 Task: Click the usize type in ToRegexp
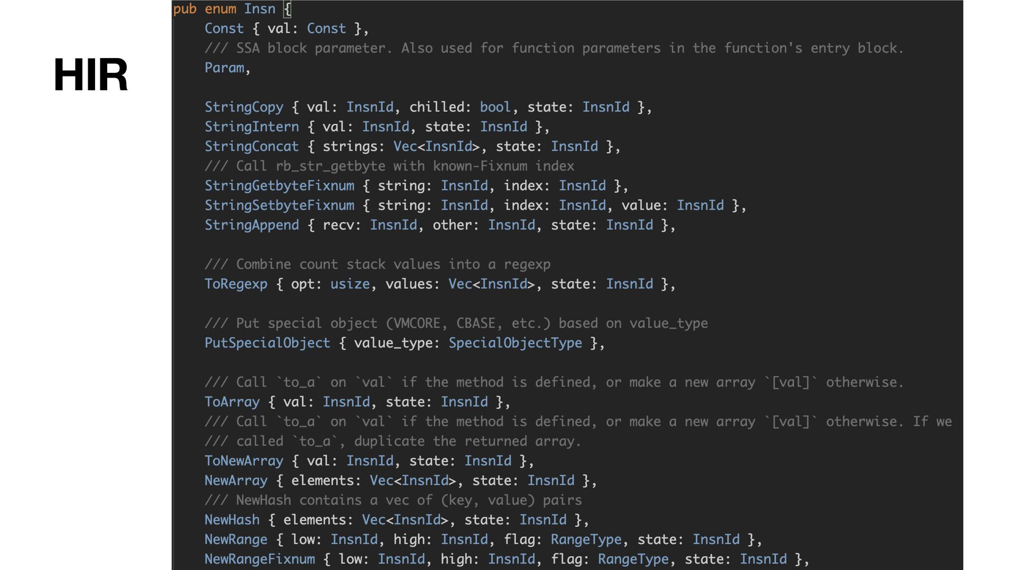tap(350, 284)
